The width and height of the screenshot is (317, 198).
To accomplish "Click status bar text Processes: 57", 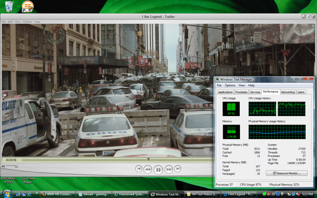I will click(x=224, y=185).
